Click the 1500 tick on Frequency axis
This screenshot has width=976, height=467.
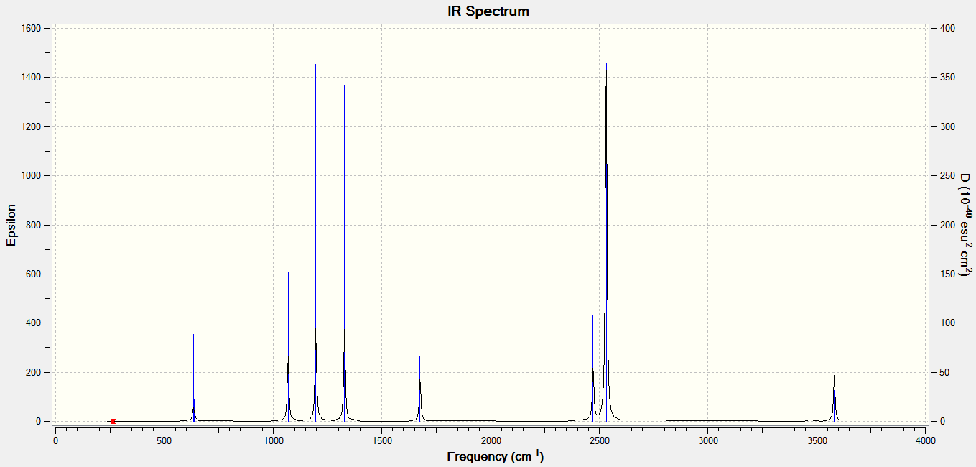coord(381,440)
